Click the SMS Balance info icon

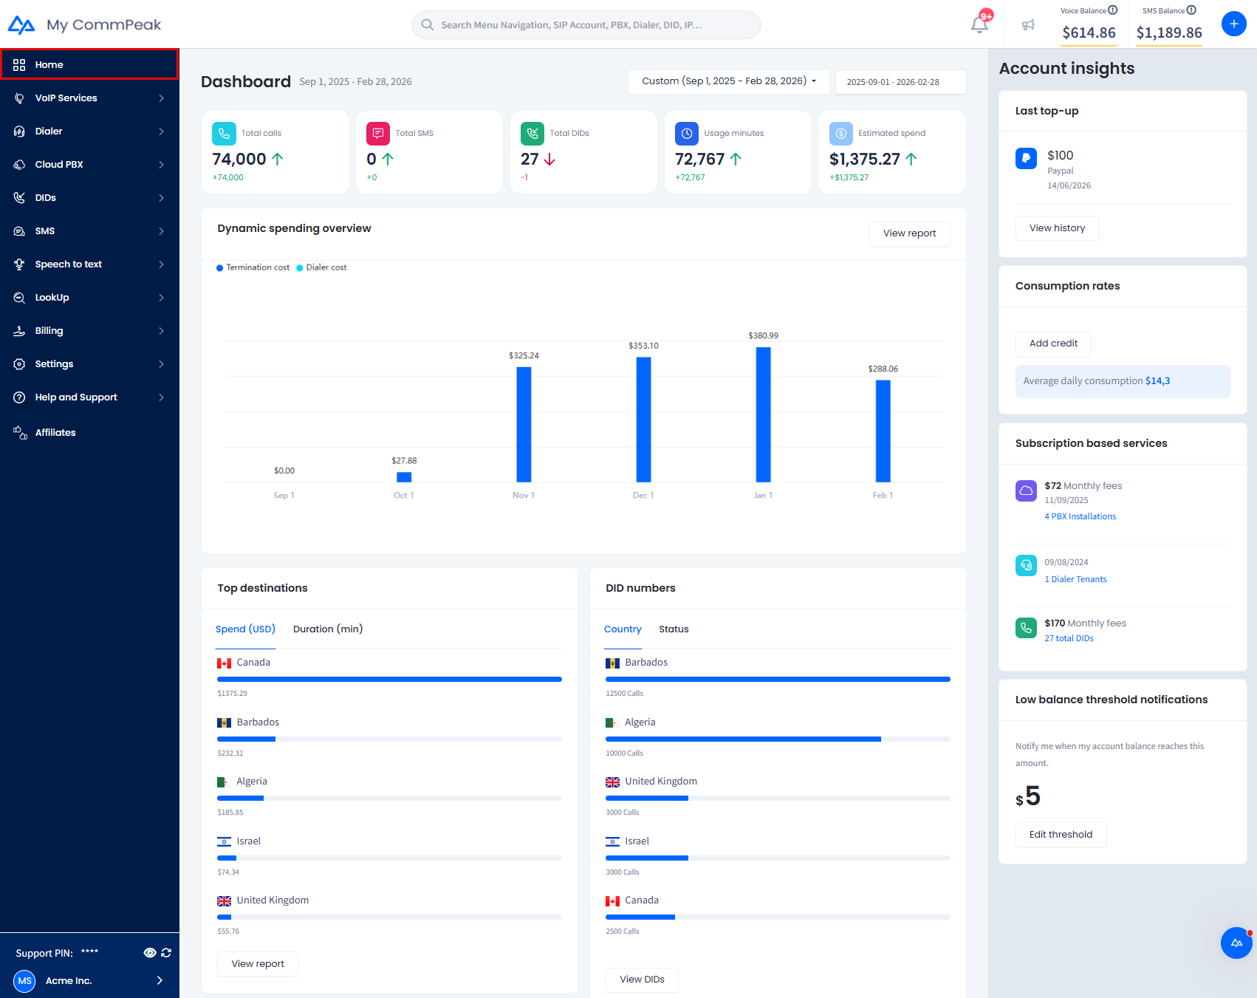click(x=1191, y=10)
